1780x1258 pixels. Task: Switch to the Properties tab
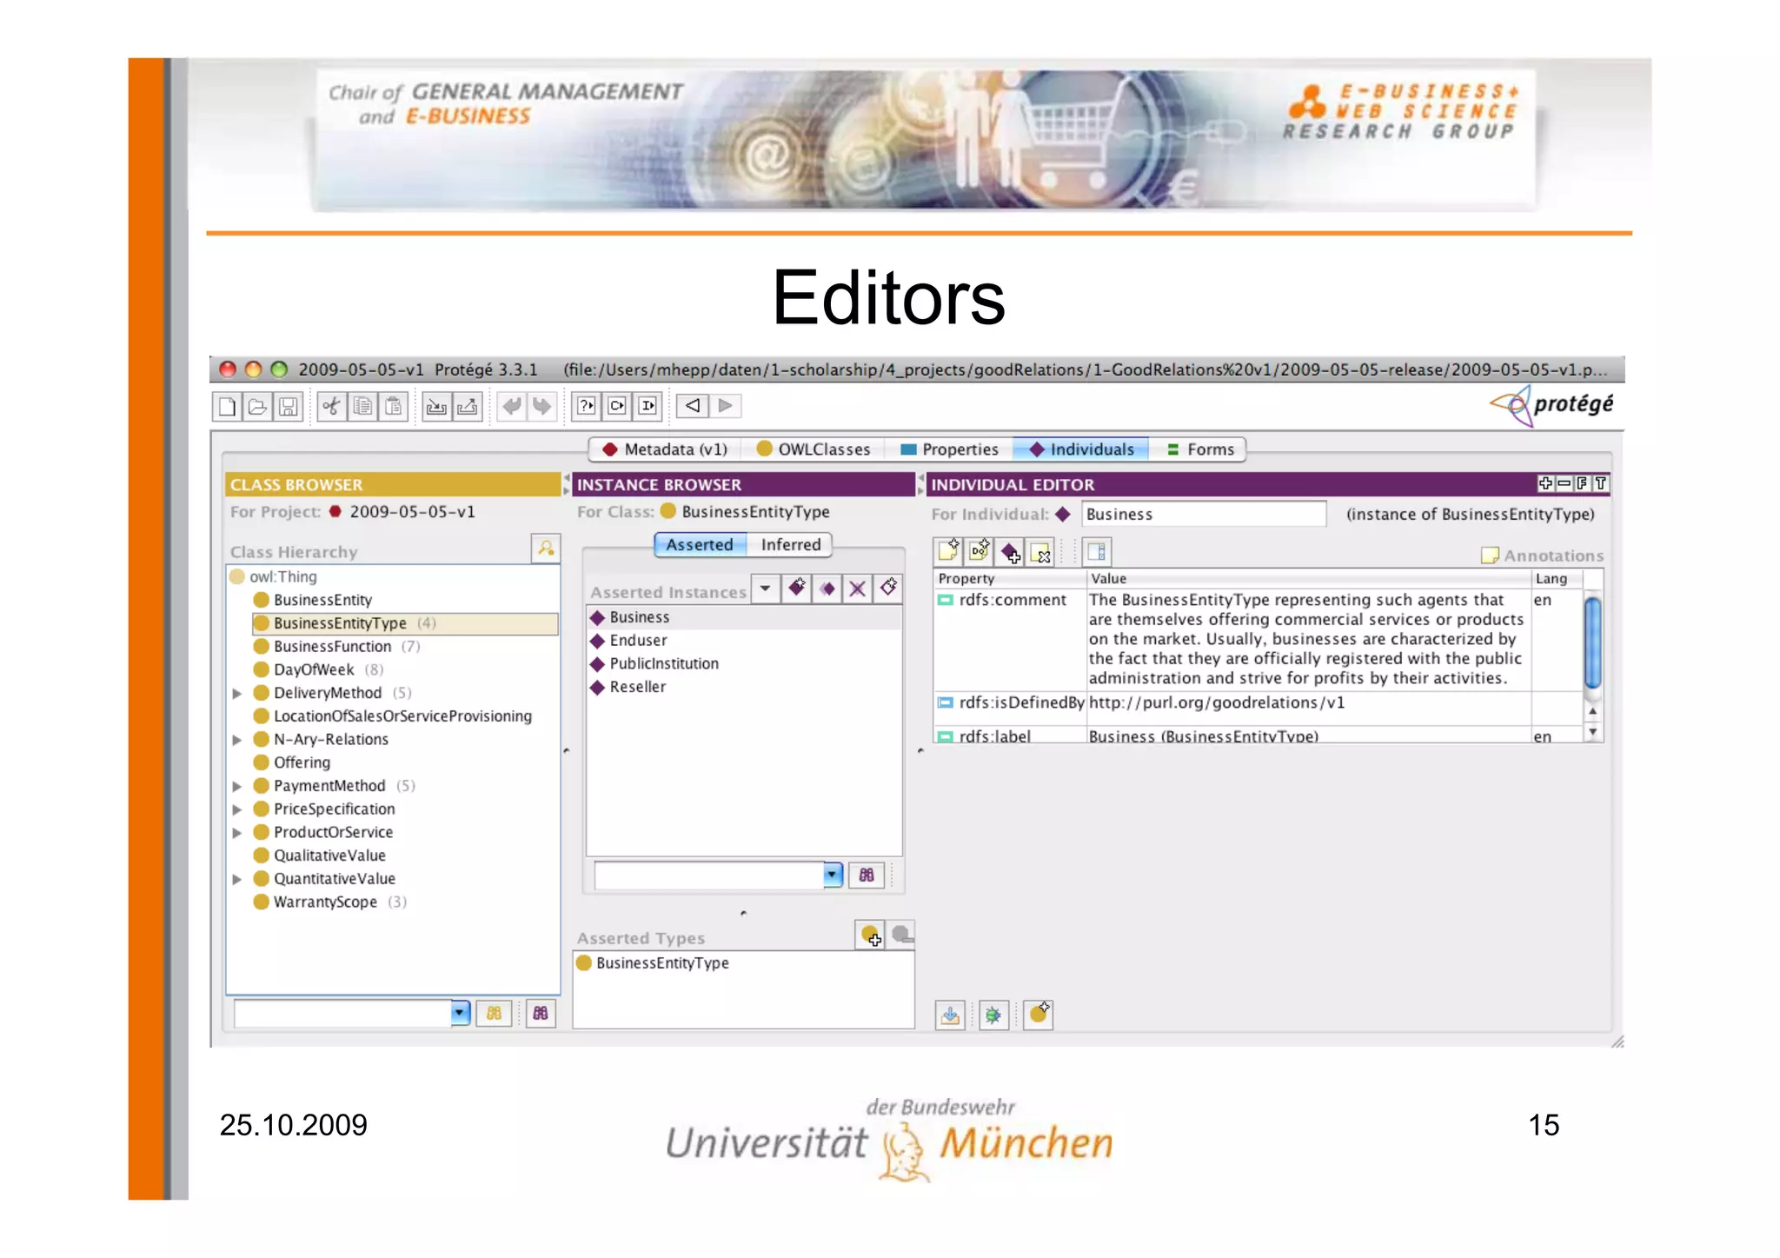tap(949, 449)
